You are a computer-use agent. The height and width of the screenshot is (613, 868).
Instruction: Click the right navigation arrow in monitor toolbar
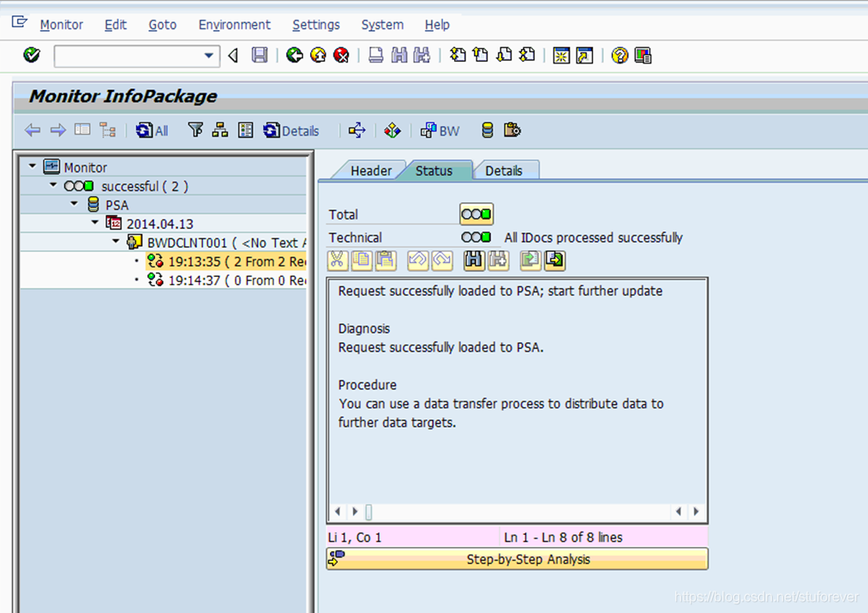57,130
